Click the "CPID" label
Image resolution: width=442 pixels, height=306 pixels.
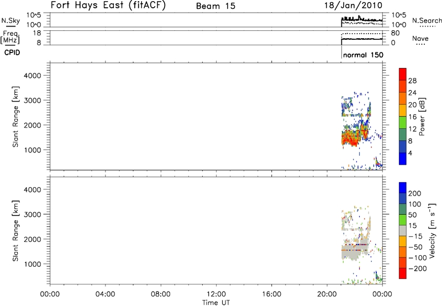pos(12,52)
